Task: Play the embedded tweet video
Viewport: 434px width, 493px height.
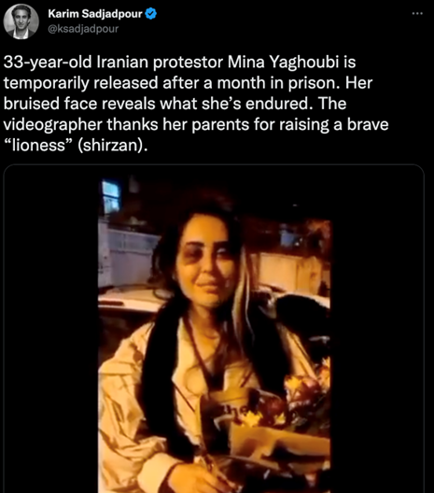Action: click(x=214, y=329)
